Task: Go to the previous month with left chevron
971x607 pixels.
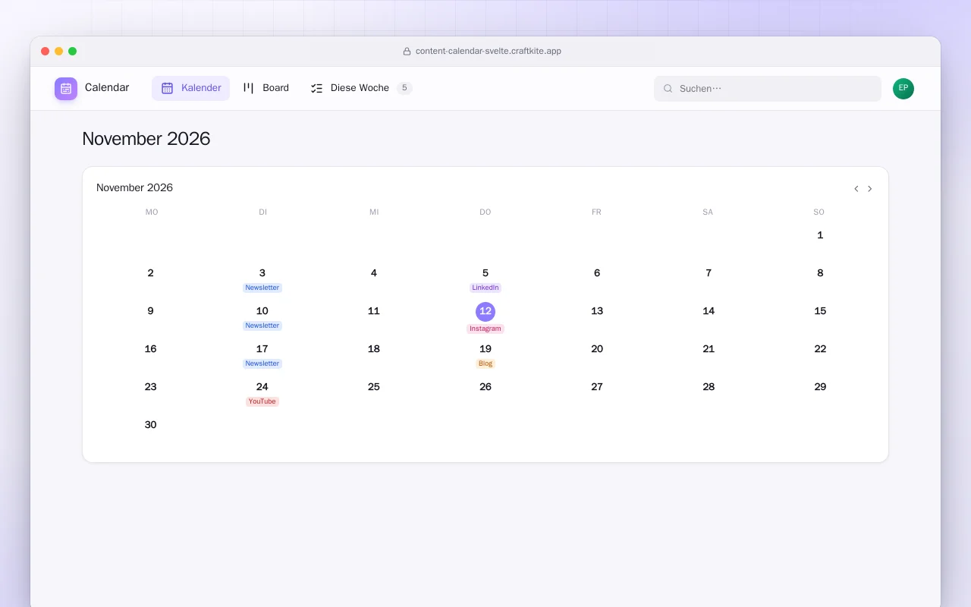Action: 856,189
